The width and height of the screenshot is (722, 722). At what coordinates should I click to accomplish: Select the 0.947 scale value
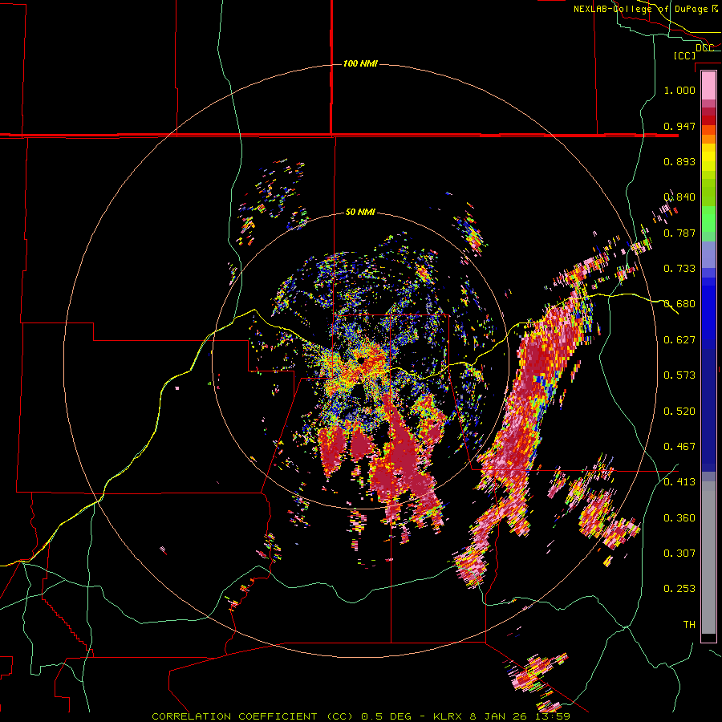coord(679,126)
